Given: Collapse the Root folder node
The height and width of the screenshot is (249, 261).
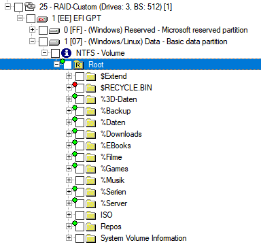Looking at the screenshot, I should point(56,65).
